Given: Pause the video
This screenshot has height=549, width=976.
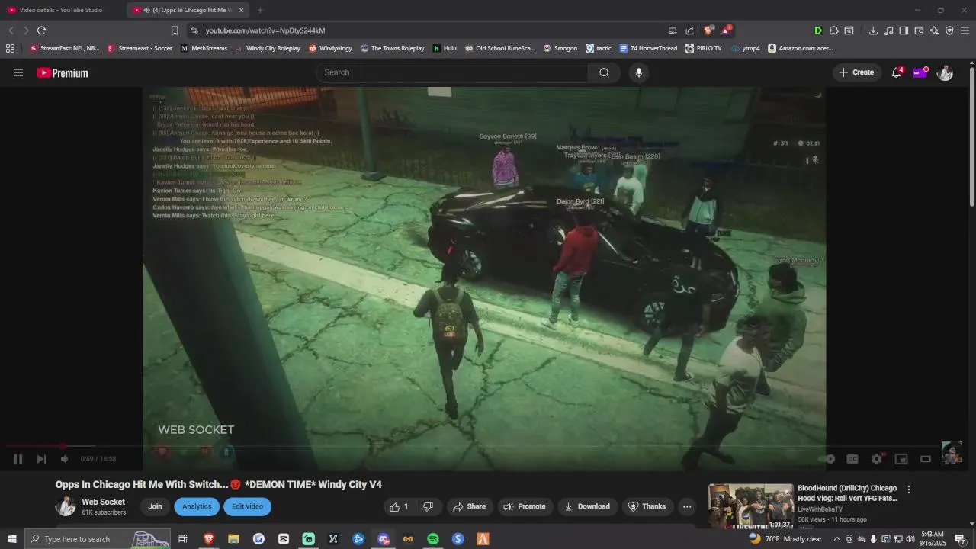Looking at the screenshot, I should tap(18, 459).
